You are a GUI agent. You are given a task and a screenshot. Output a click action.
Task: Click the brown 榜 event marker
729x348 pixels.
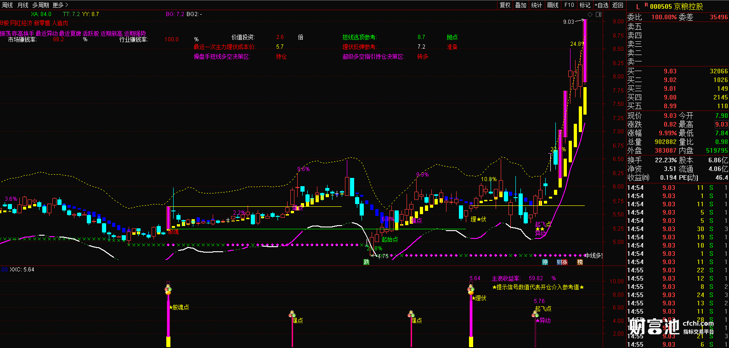click(580, 262)
